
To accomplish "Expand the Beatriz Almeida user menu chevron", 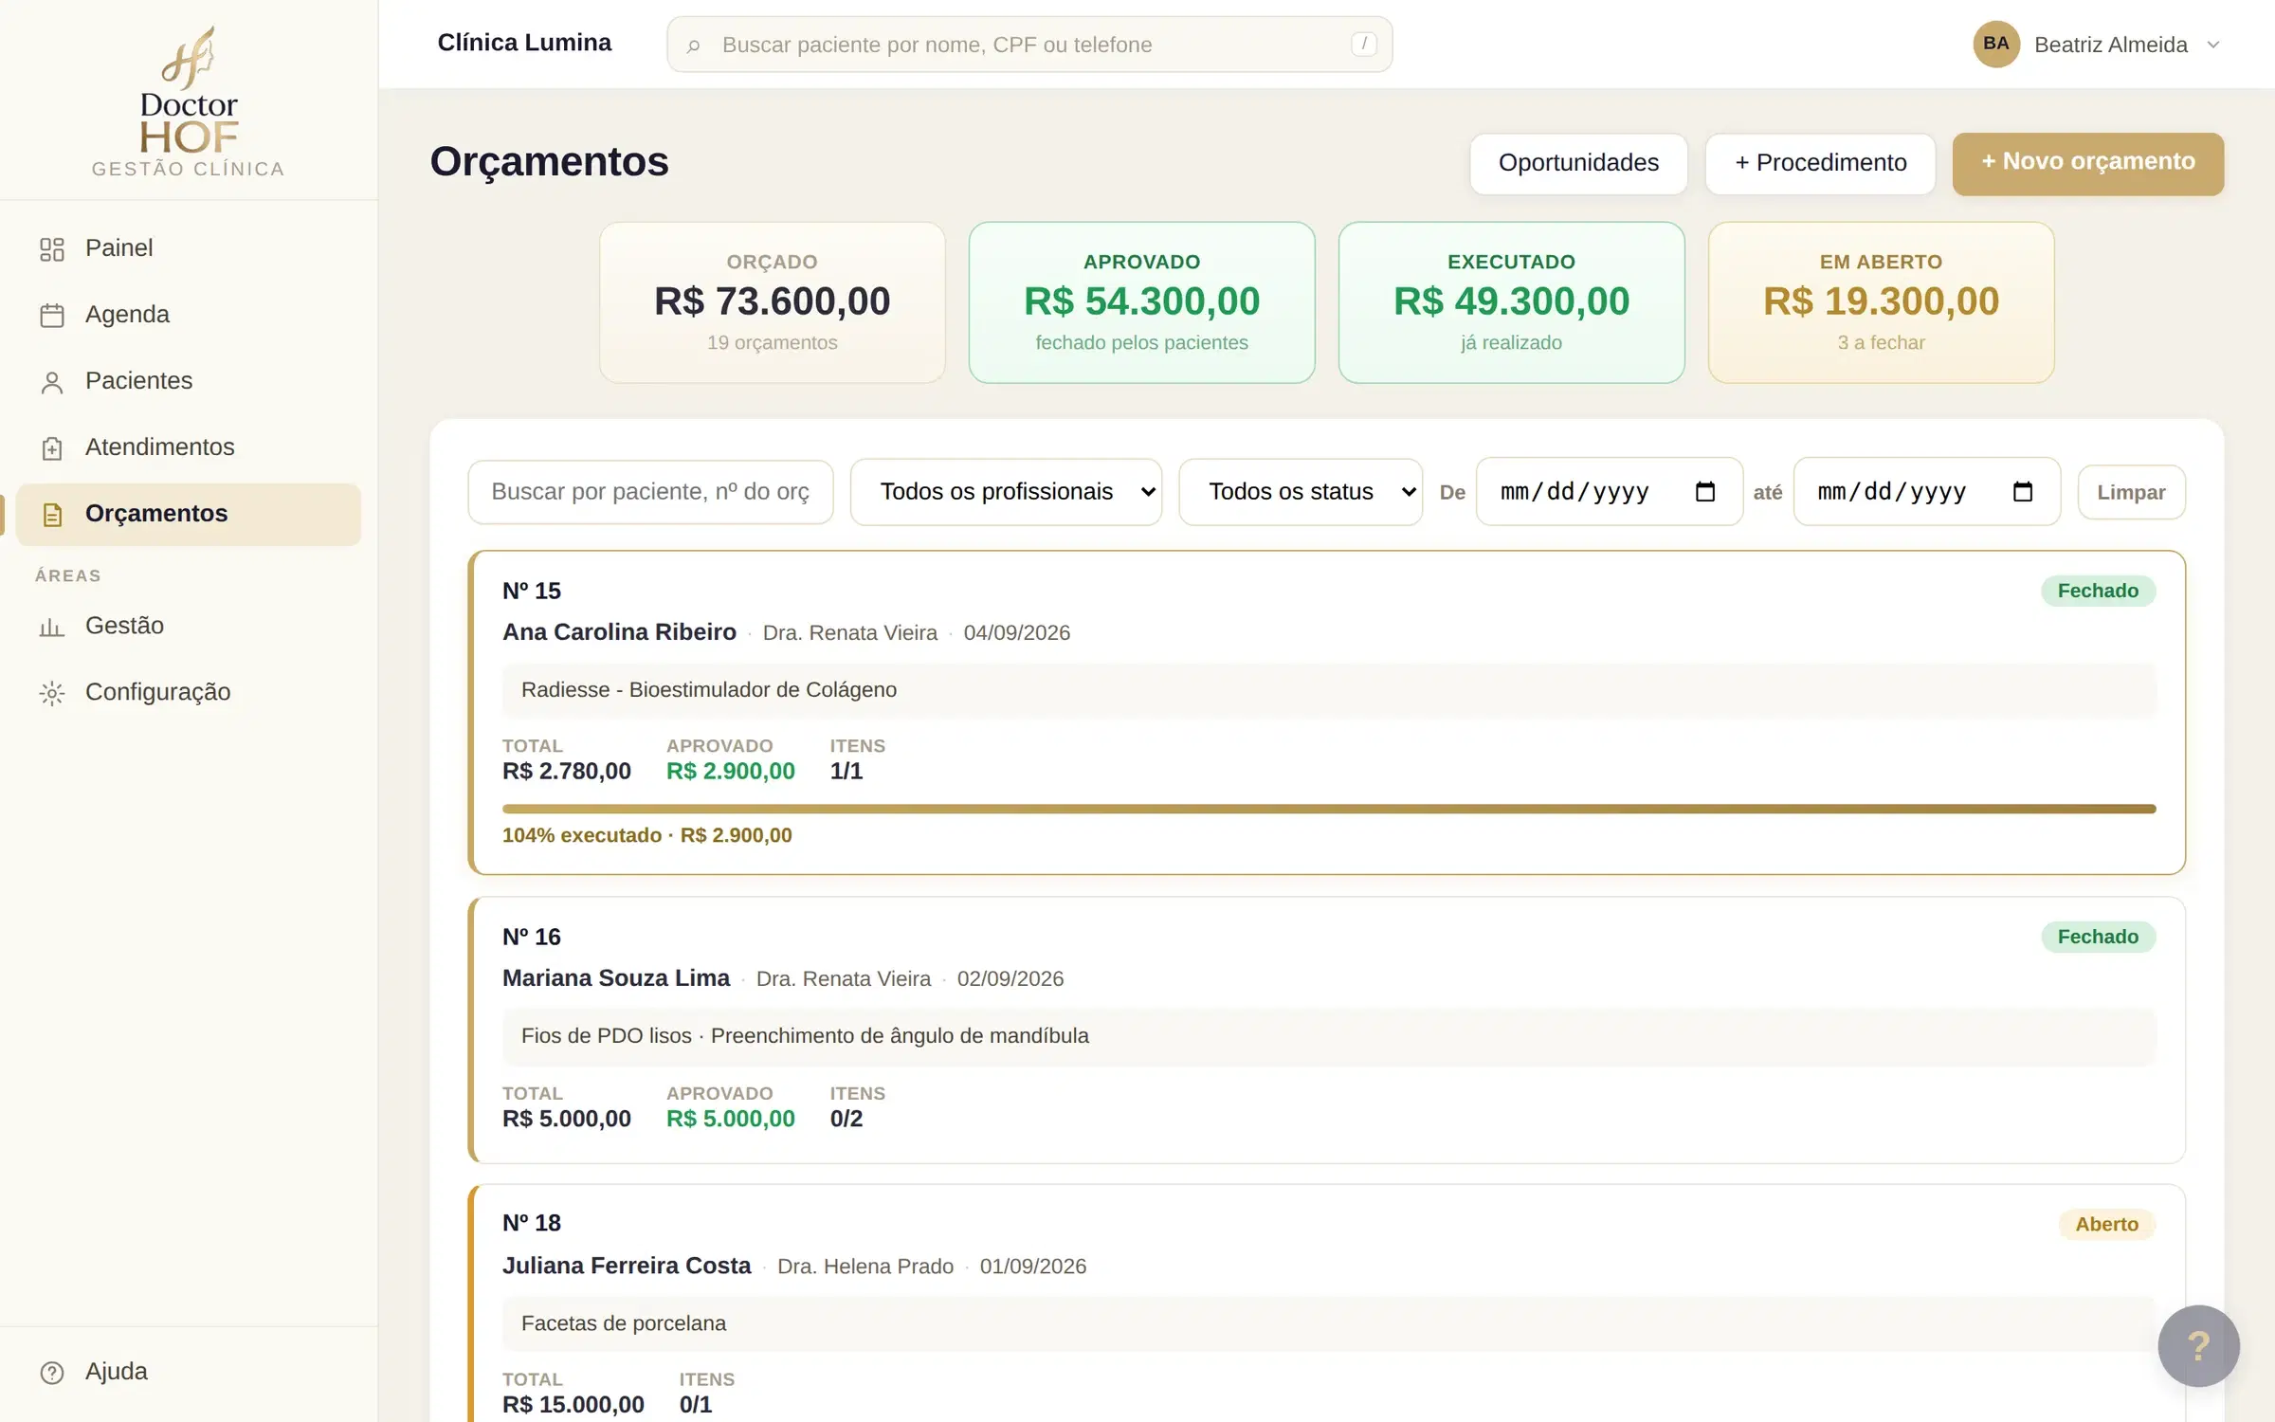I will 2213,45.
